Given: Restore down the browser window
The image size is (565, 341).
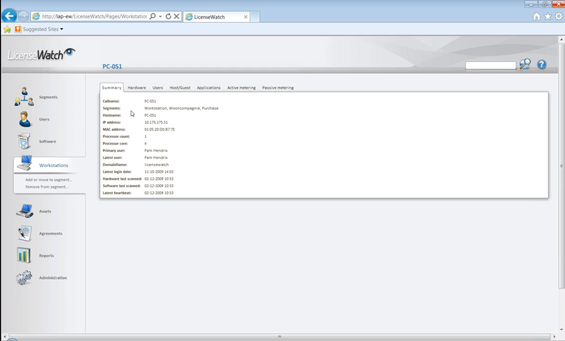Looking at the screenshot, I should (x=544, y=4).
